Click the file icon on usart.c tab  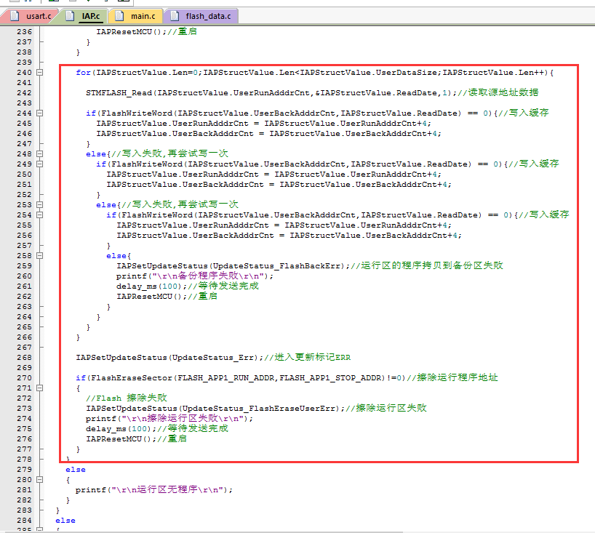pyautogui.click(x=15, y=16)
